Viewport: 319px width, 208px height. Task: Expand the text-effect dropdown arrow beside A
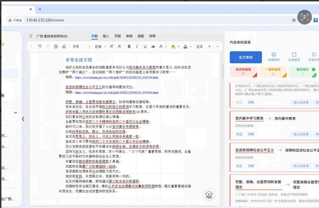coord(165,47)
